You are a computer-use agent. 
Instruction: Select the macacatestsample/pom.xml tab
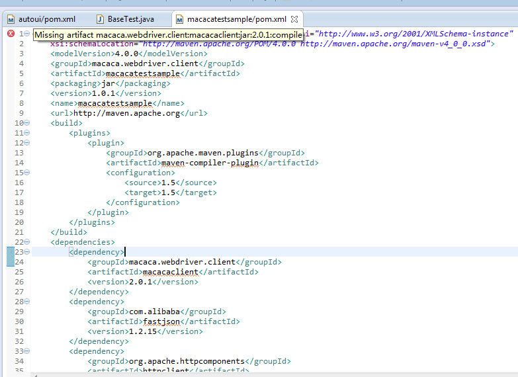point(237,19)
